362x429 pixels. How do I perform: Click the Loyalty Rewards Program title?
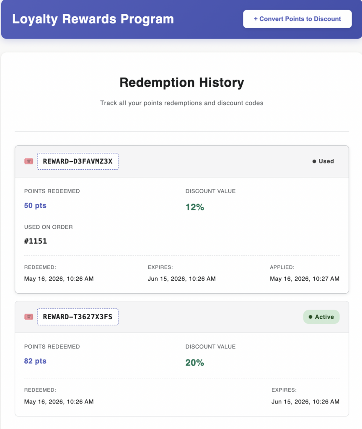click(x=93, y=19)
